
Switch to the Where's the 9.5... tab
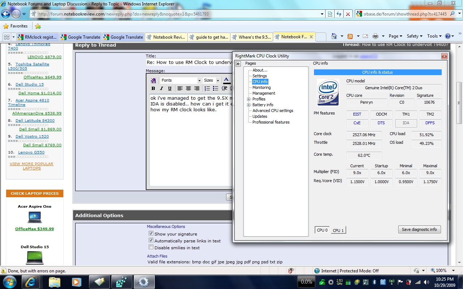(x=251, y=37)
